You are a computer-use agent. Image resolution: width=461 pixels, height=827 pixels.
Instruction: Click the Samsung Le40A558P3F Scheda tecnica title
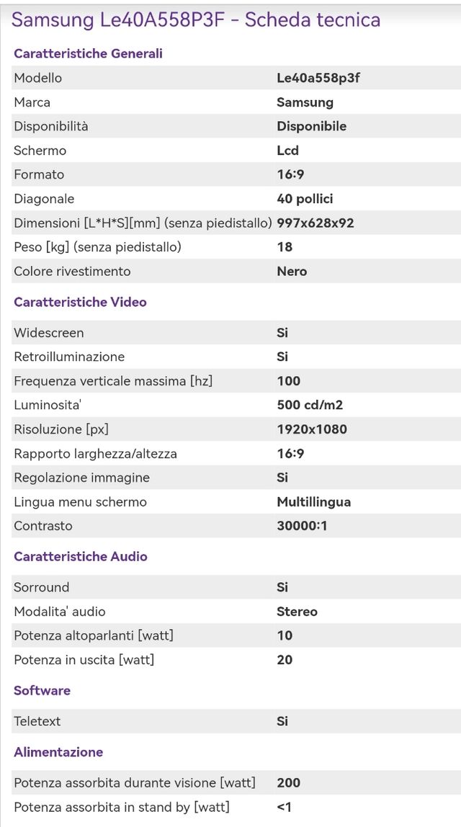tap(196, 20)
